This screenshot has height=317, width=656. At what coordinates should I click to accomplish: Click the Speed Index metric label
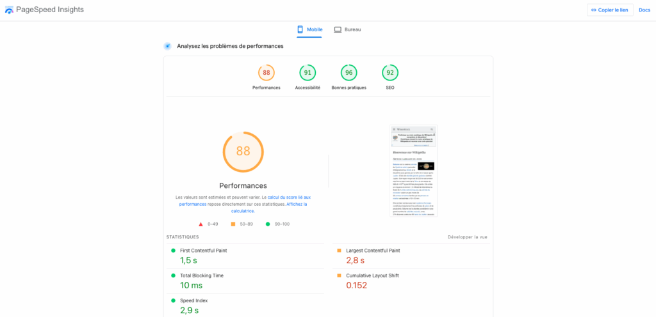click(x=193, y=301)
